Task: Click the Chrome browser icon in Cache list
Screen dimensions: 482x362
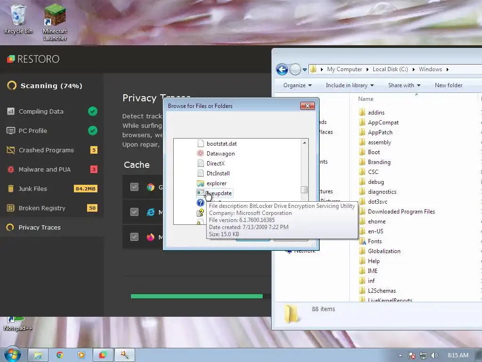Action: [151, 187]
